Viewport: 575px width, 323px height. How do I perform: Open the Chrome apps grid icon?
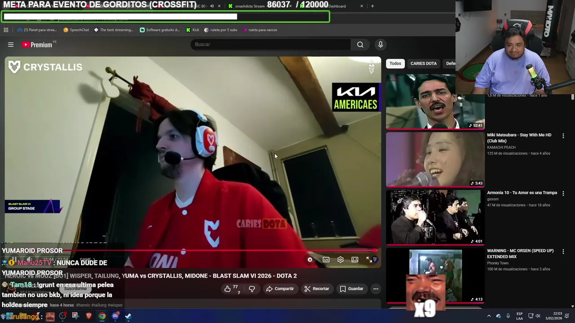[x=6, y=30]
